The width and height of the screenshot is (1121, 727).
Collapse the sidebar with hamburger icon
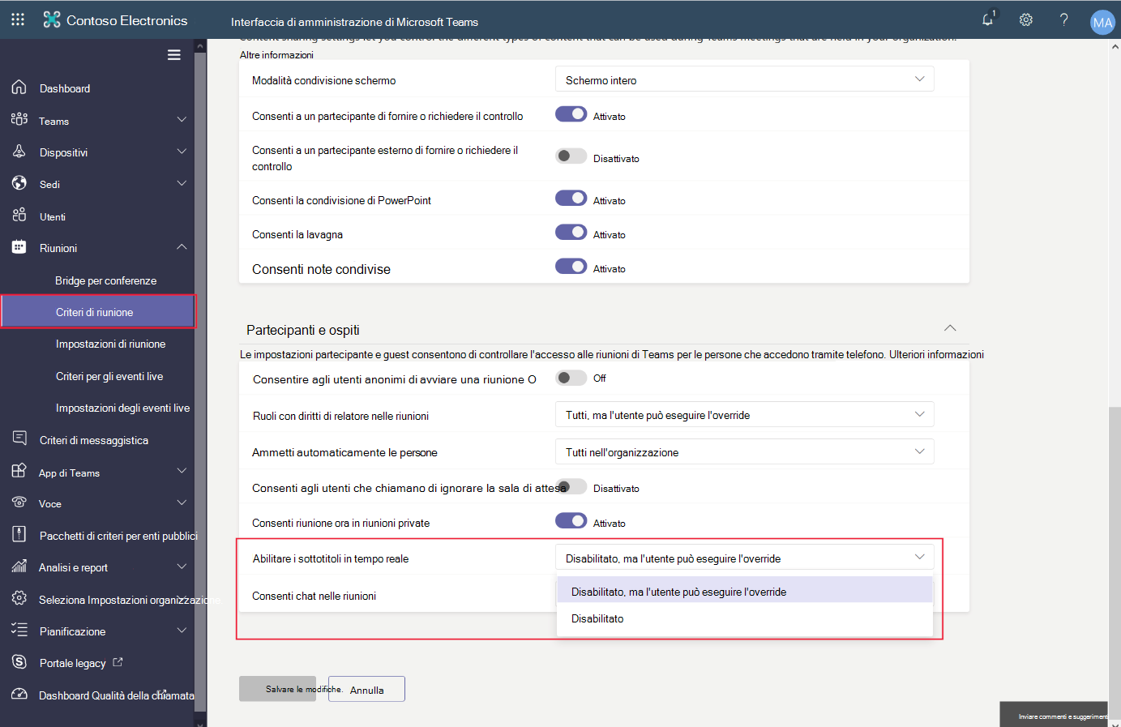[x=174, y=55]
